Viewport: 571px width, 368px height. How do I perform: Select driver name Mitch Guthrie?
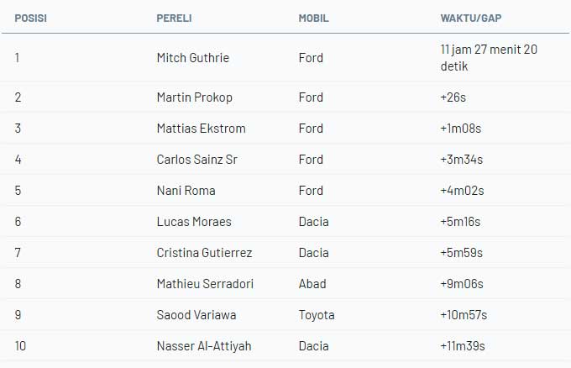193,58
